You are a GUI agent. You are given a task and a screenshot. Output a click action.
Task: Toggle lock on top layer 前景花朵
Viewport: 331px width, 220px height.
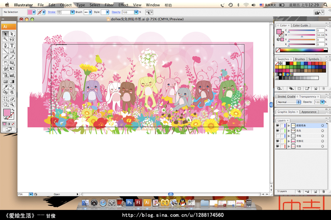[x=282, y=125]
